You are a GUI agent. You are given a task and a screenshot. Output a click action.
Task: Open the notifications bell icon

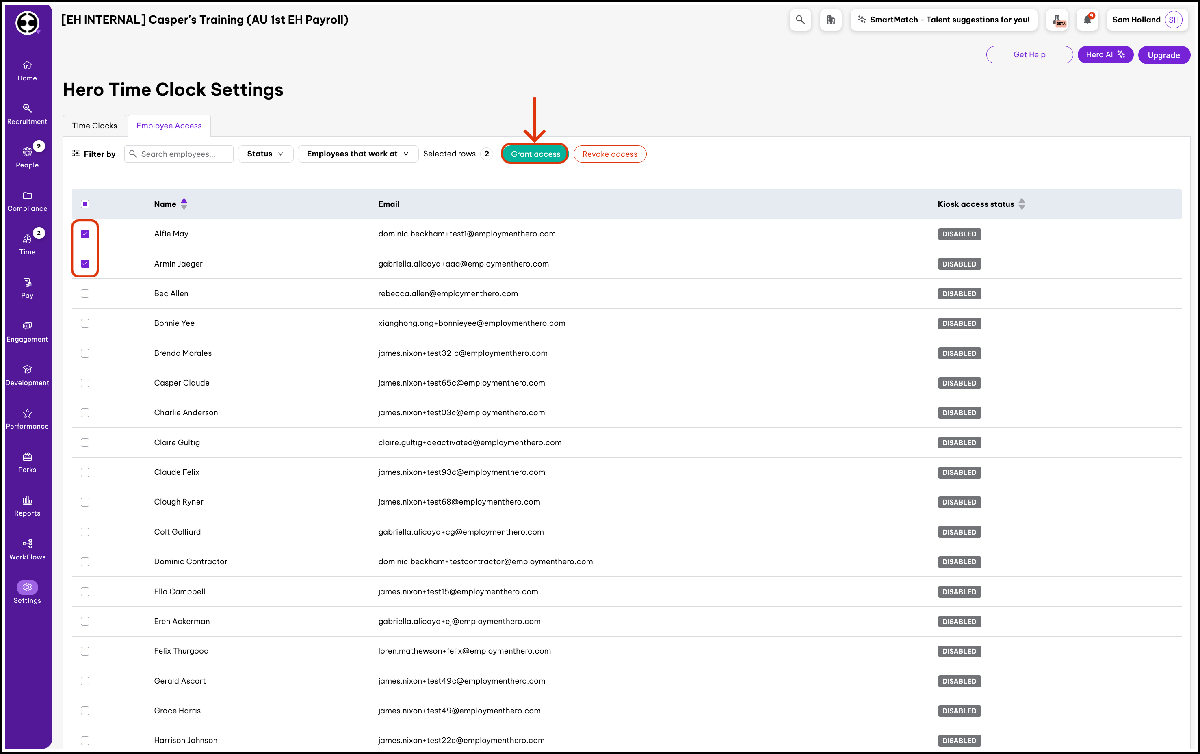(x=1087, y=20)
